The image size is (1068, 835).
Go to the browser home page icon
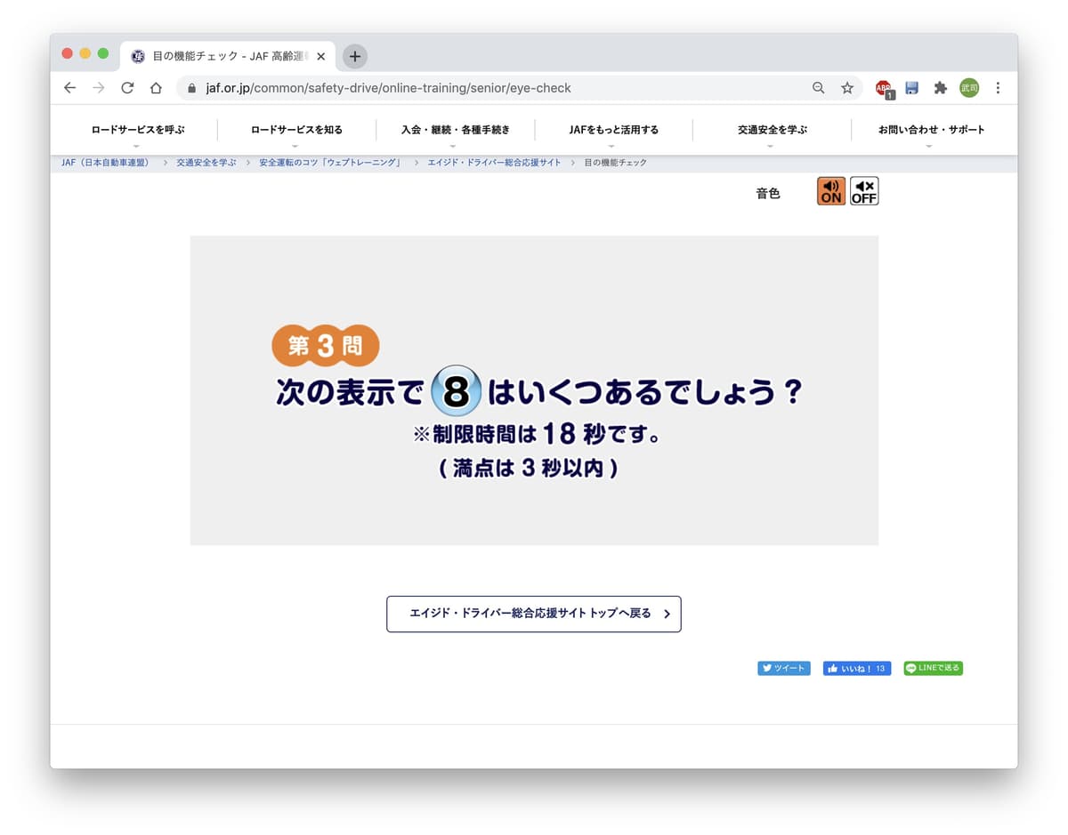click(156, 88)
